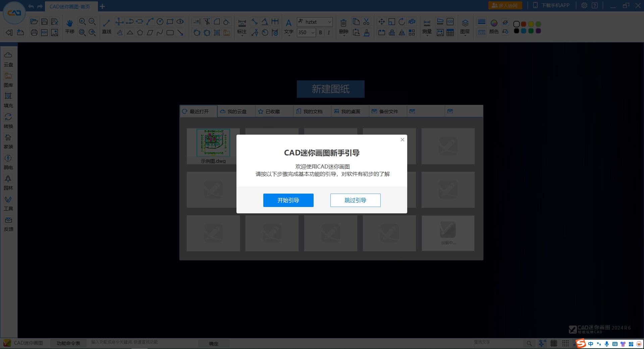Open 园林 in the left sidebar

pyautogui.click(x=8, y=183)
